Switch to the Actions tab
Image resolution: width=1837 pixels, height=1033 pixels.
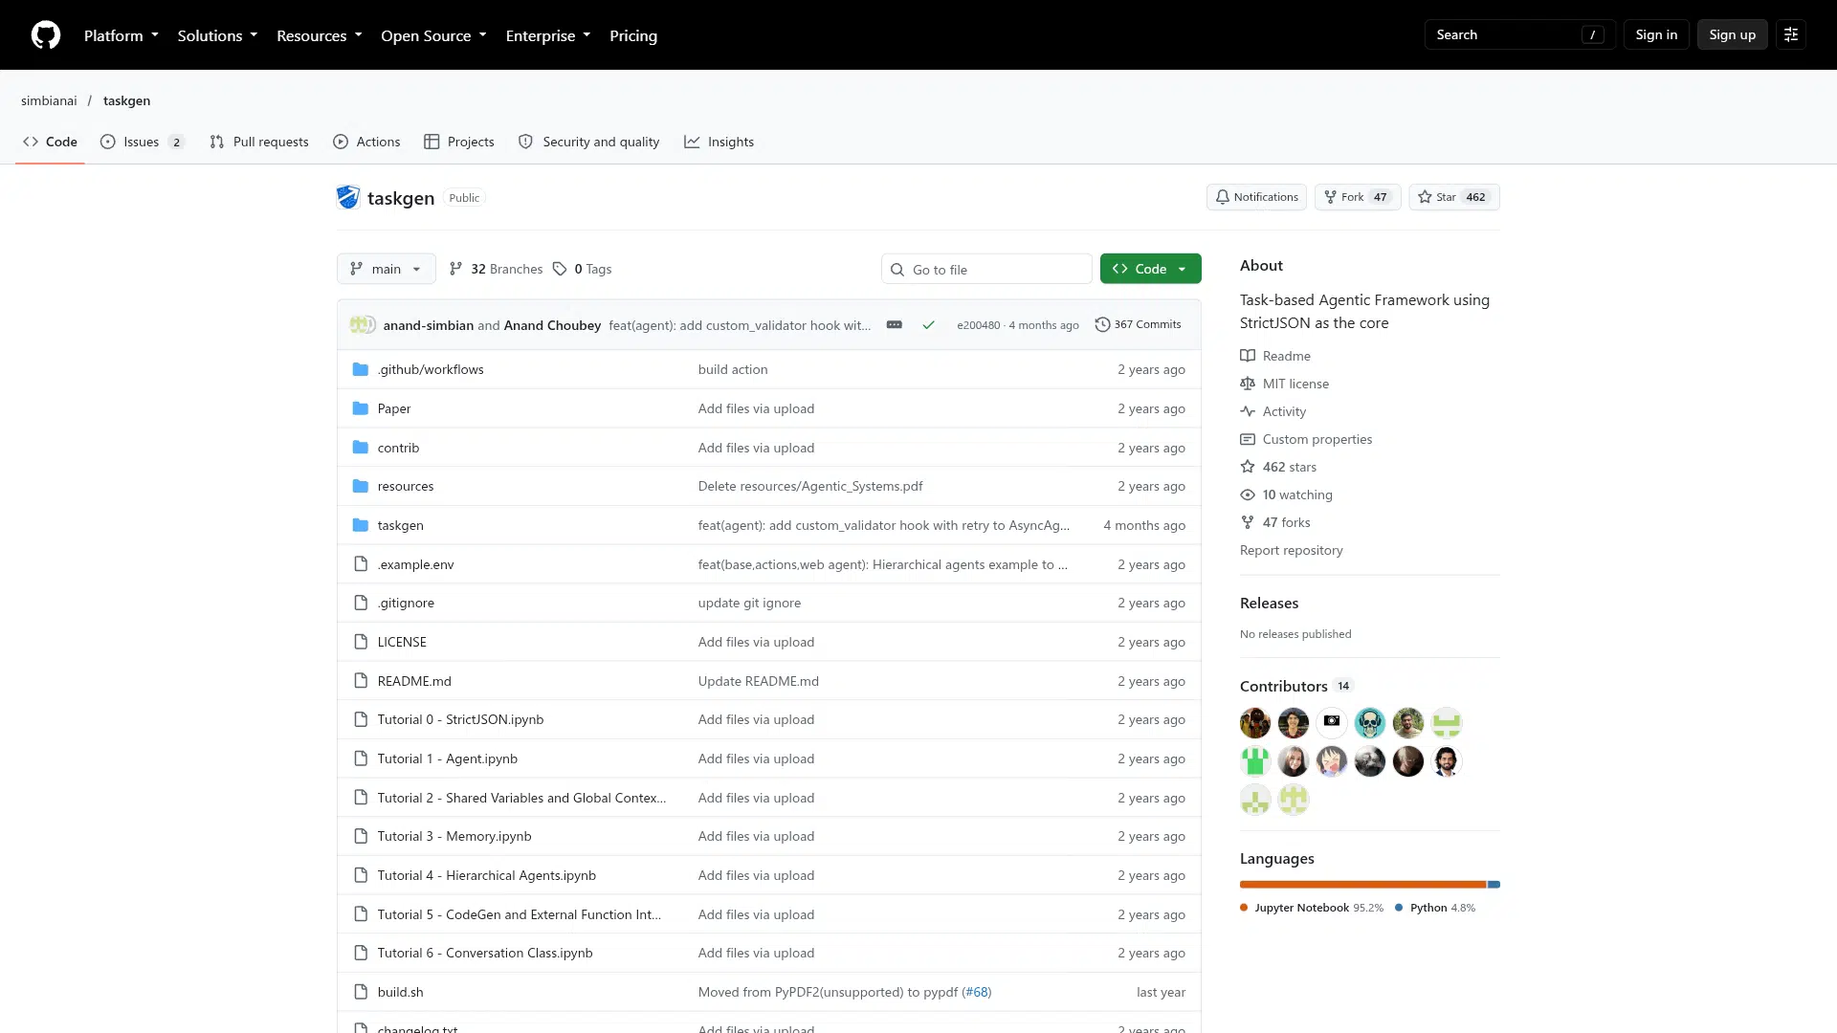[x=367, y=142]
